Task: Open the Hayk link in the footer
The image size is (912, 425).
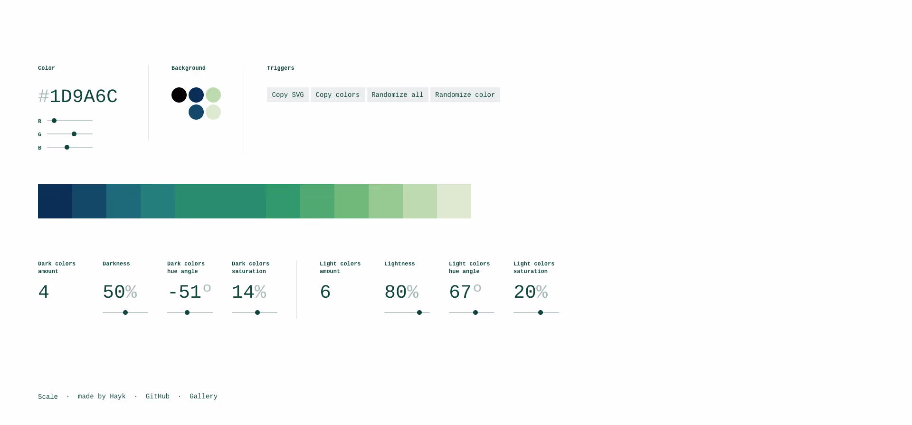Action: point(118,397)
